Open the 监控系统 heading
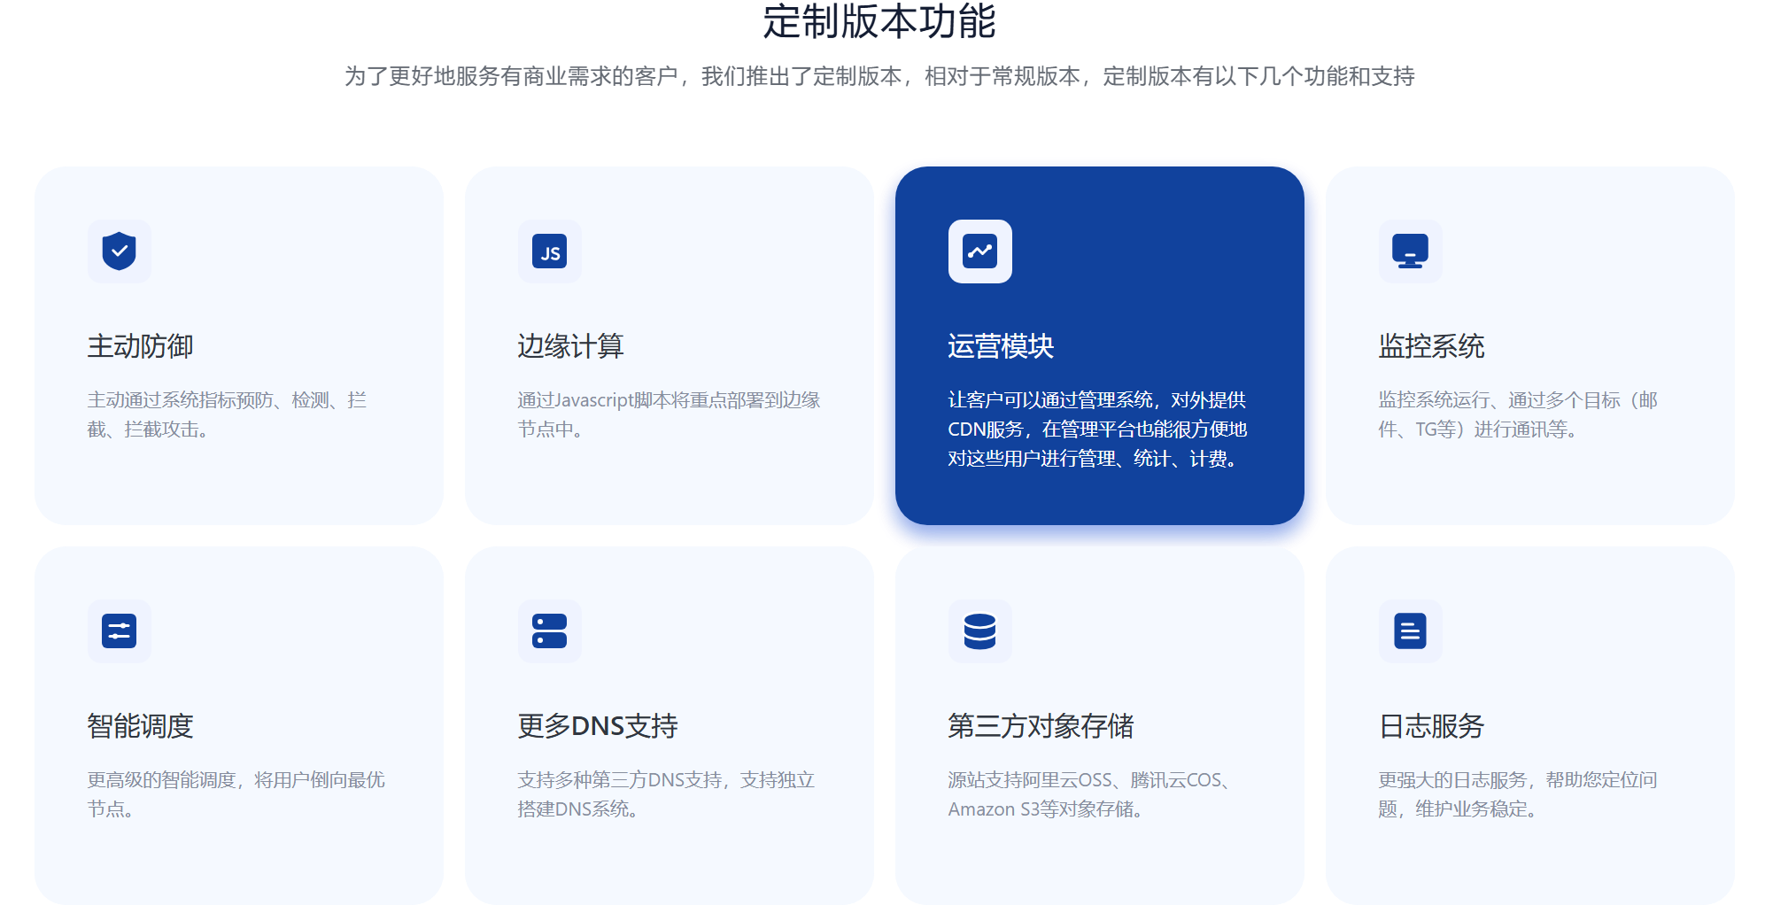This screenshot has width=1765, height=913. pyautogui.click(x=1431, y=346)
